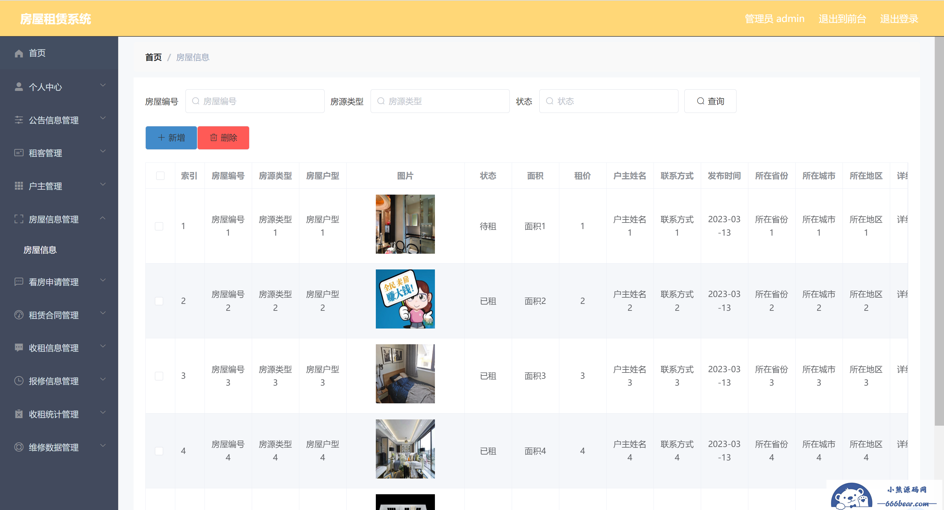
Task: Click the clock icon beside 报修信息管理
Action: (x=19, y=381)
